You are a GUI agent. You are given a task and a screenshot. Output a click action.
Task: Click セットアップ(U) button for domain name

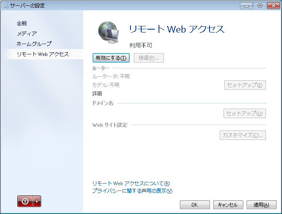tap(245, 113)
